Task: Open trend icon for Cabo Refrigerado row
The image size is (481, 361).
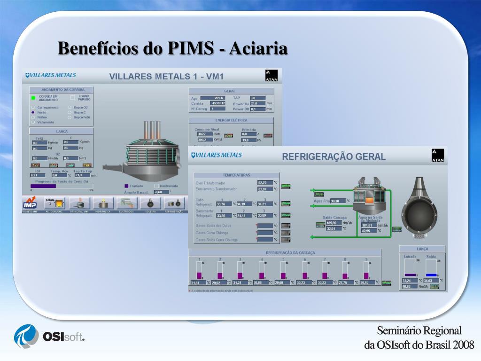Action: coord(286,204)
